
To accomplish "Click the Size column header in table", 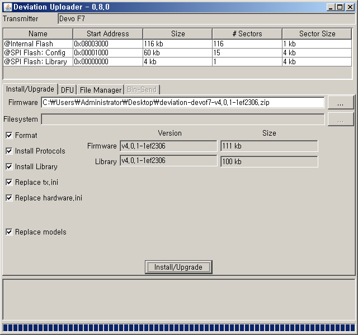I will (x=178, y=33).
